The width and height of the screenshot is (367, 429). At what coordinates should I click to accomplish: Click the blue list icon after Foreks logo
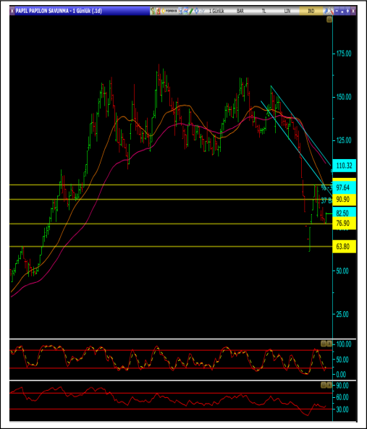click(x=180, y=11)
